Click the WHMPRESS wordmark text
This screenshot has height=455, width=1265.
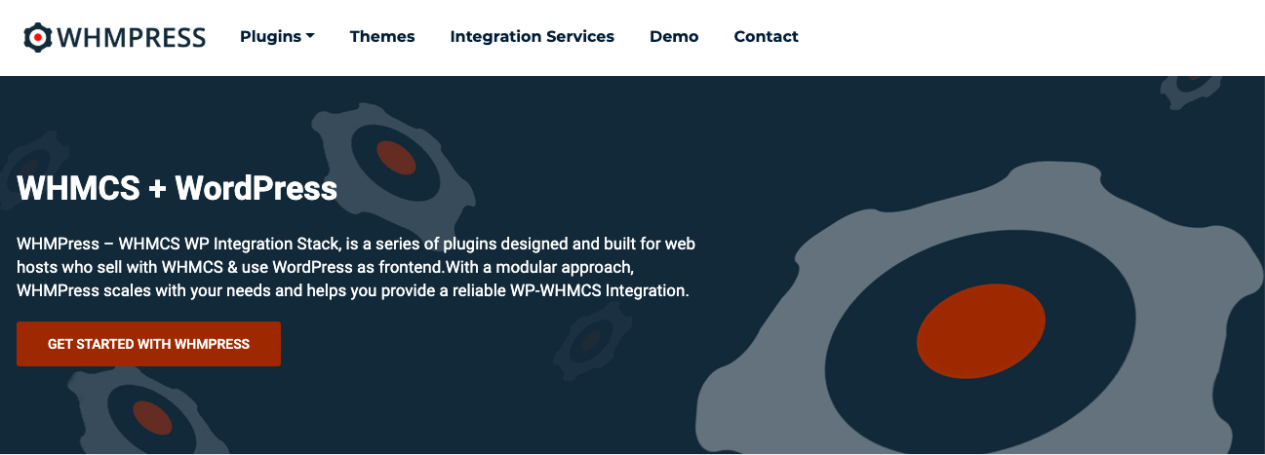pyautogui.click(x=132, y=38)
